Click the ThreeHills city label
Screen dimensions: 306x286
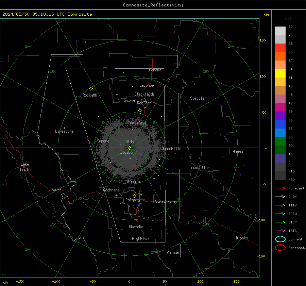pyautogui.click(x=171, y=149)
